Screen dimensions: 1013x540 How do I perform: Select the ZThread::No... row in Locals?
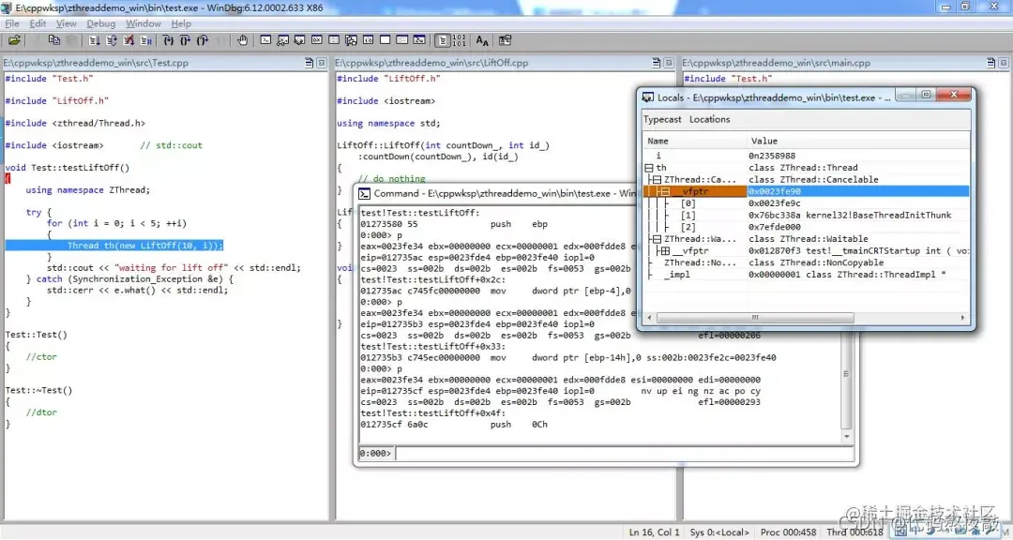tap(807, 262)
